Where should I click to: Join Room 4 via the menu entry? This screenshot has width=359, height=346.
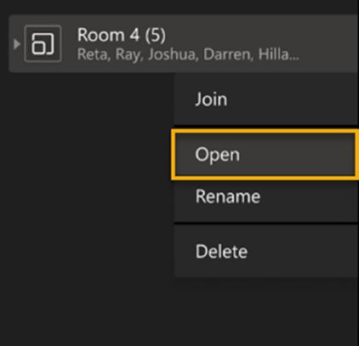point(266,99)
